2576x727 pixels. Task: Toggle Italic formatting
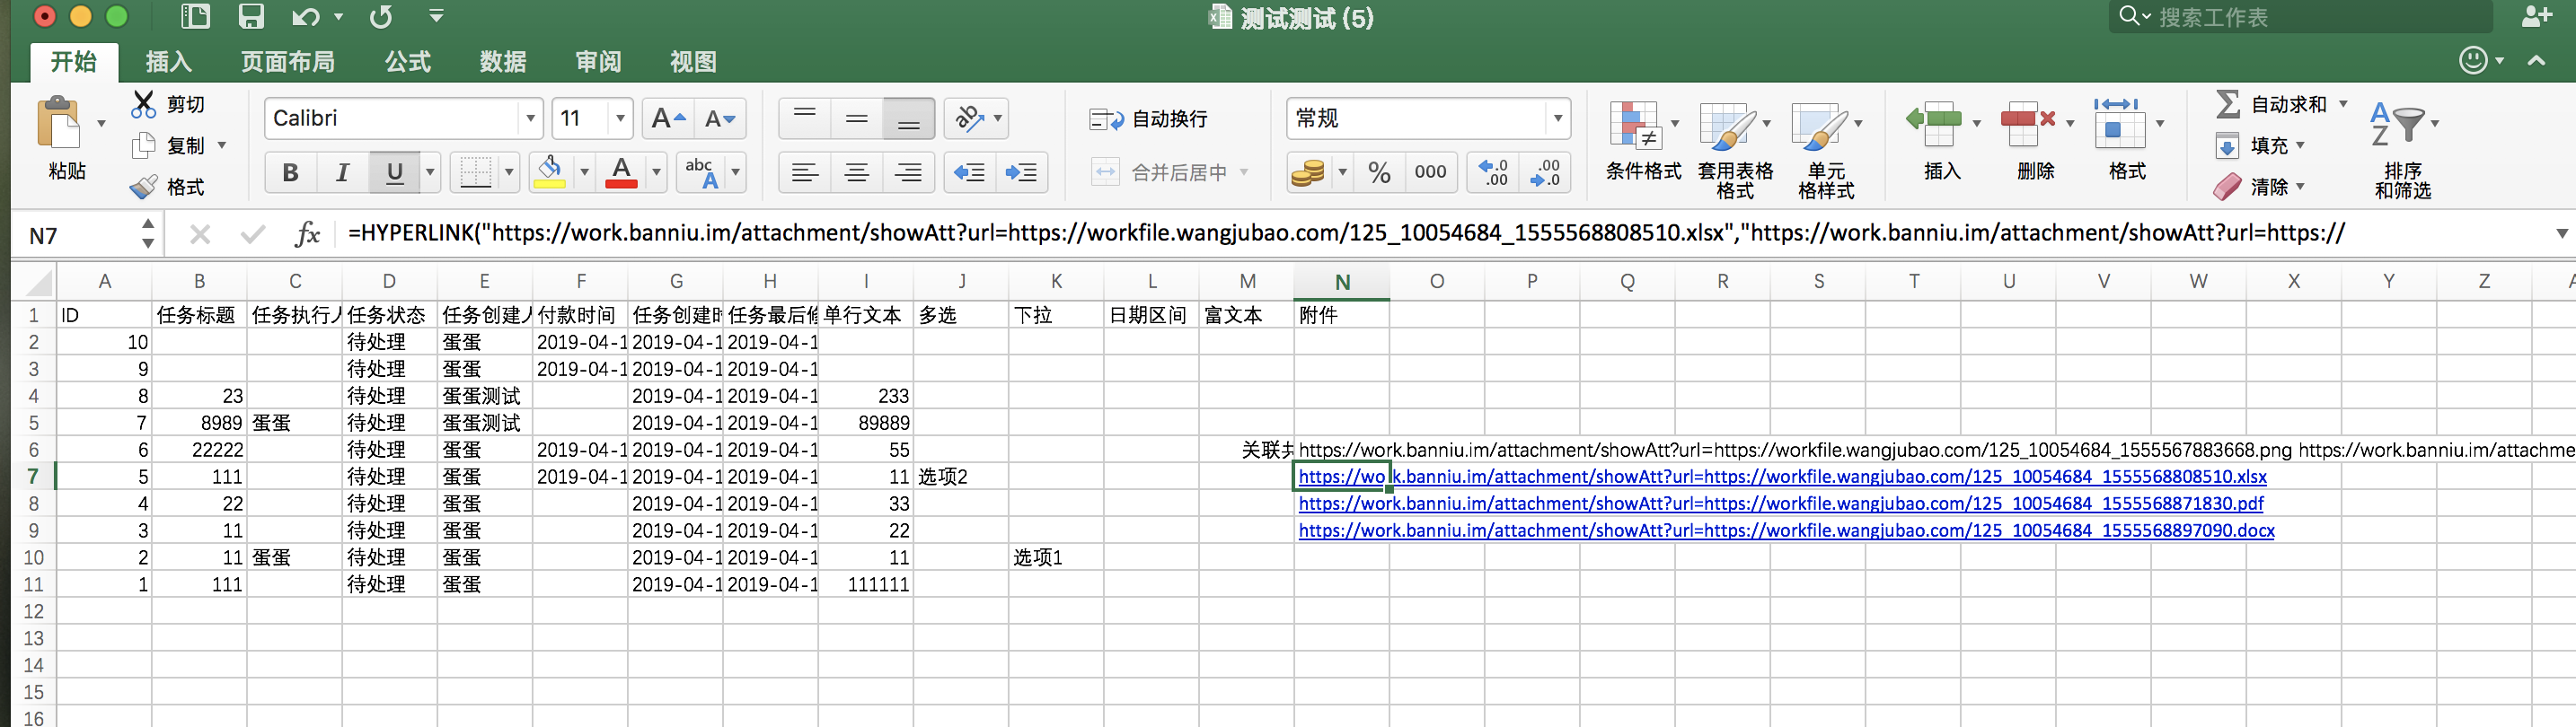342,172
